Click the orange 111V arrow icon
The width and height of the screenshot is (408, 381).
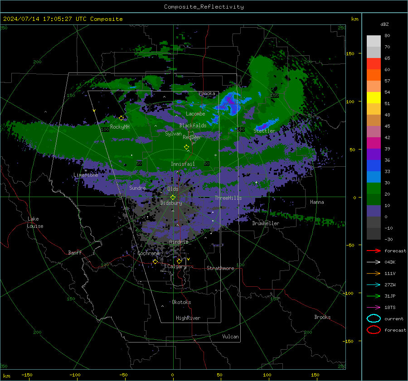tap(374, 273)
